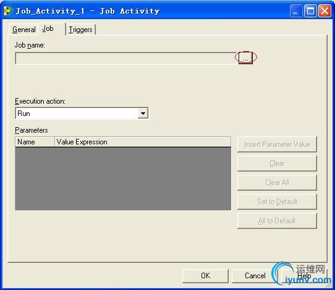Screen dimensions: 335x290
Task: Click the Value Expression column header
Action: point(143,142)
